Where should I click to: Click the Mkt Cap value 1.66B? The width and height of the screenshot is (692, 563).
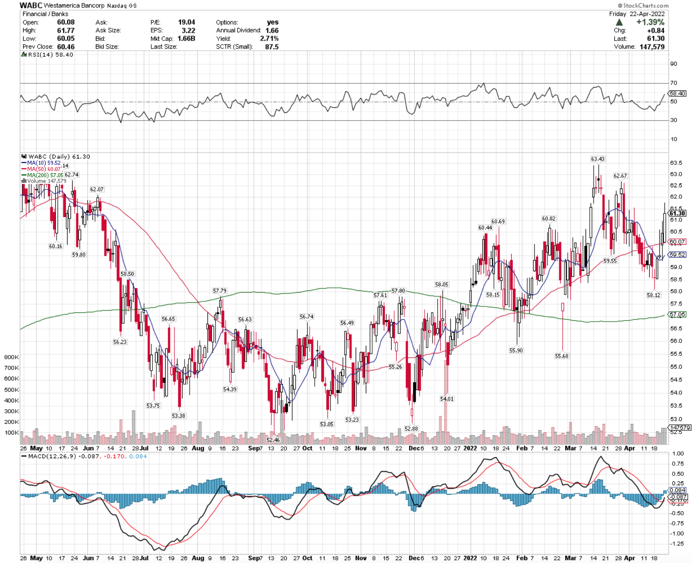pyautogui.click(x=186, y=38)
